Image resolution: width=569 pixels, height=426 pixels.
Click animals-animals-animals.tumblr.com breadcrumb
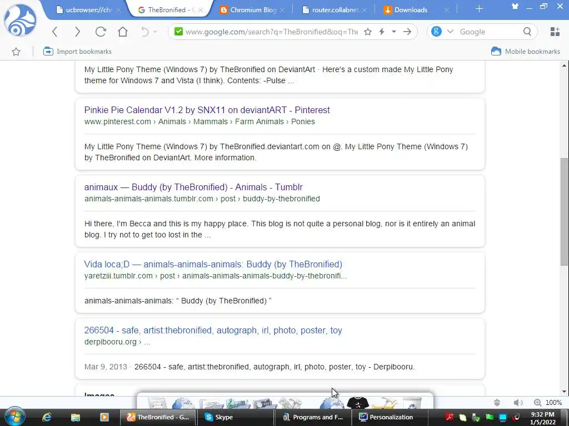point(202,199)
